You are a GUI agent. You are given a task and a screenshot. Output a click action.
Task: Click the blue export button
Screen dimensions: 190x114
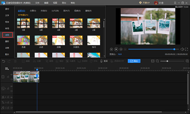134,61
